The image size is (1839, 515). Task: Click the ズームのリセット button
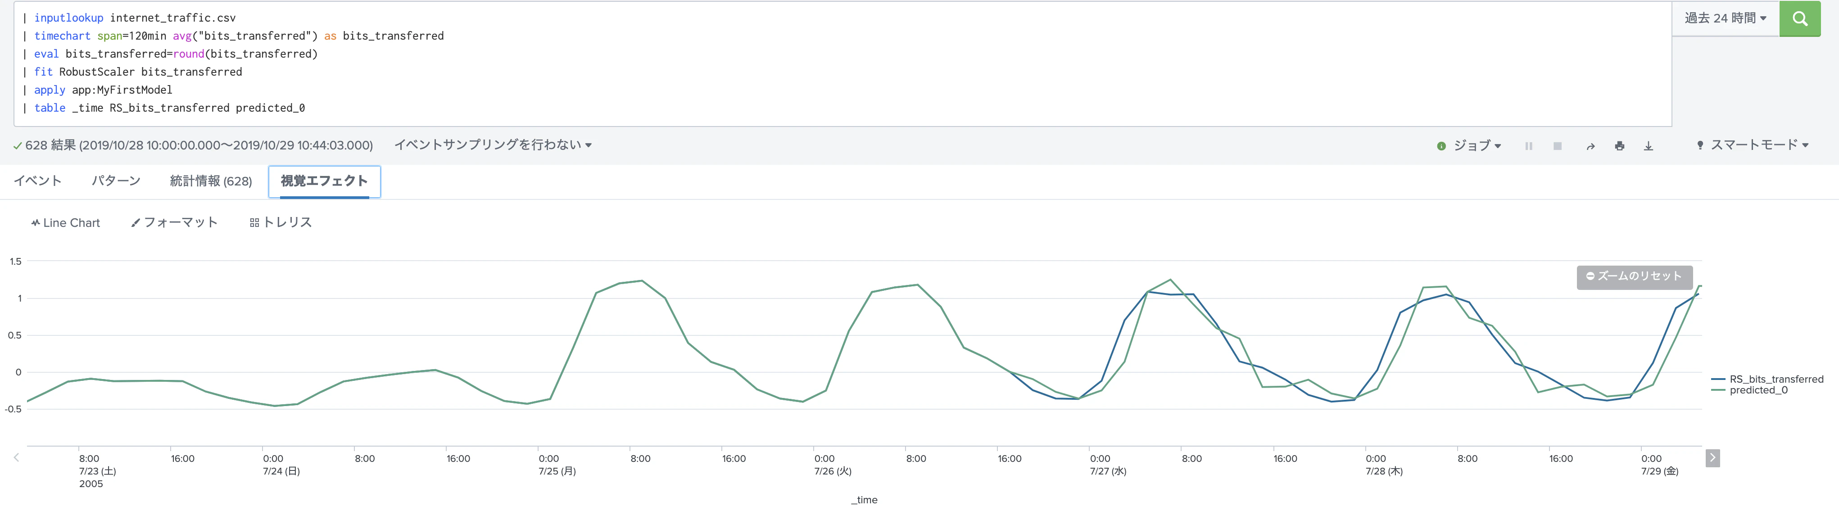1634,277
